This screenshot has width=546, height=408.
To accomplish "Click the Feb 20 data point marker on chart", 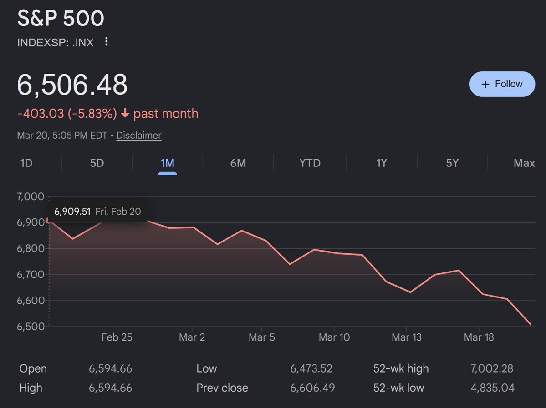I will (x=48, y=220).
